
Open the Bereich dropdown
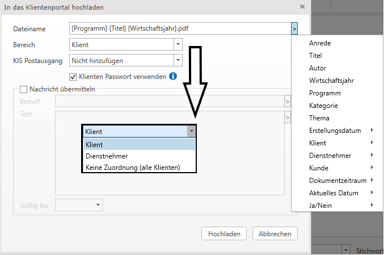tap(178, 44)
